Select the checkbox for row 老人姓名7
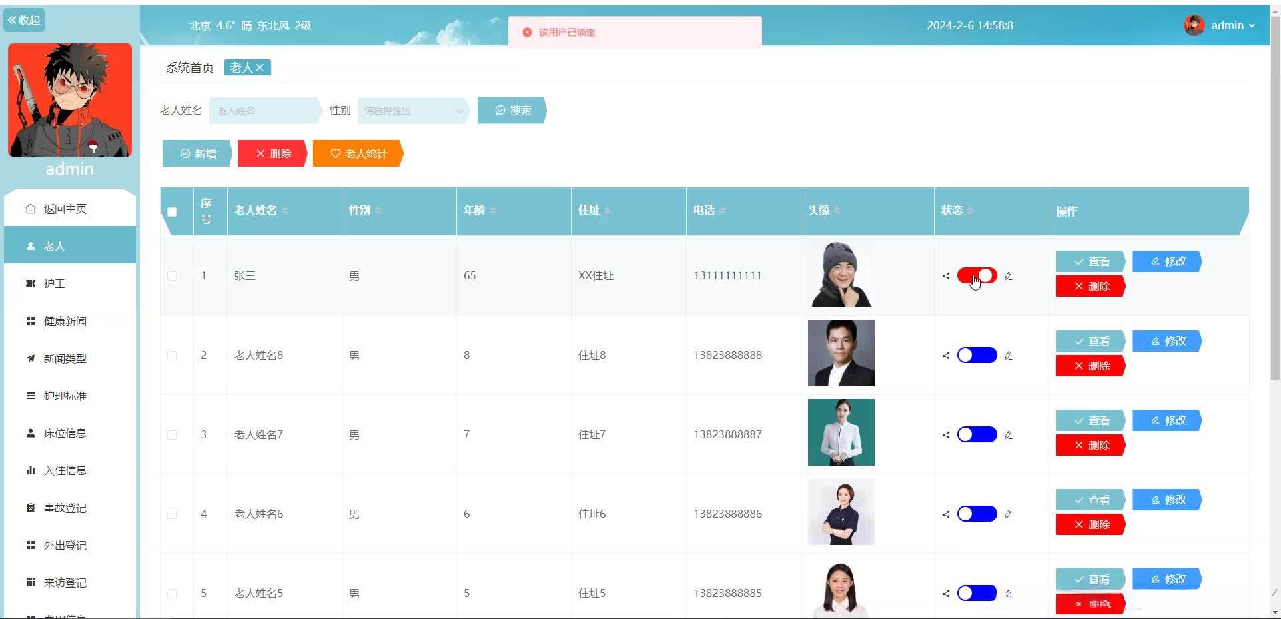The image size is (1281, 619). [x=172, y=434]
